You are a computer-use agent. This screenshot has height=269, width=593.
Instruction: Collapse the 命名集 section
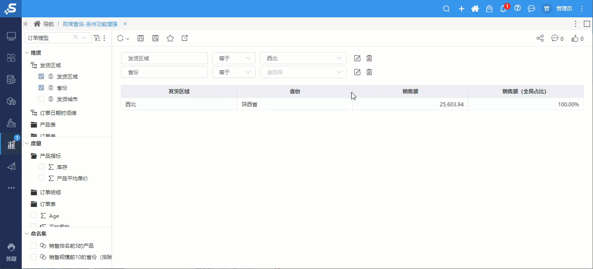click(x=27, y=233)
